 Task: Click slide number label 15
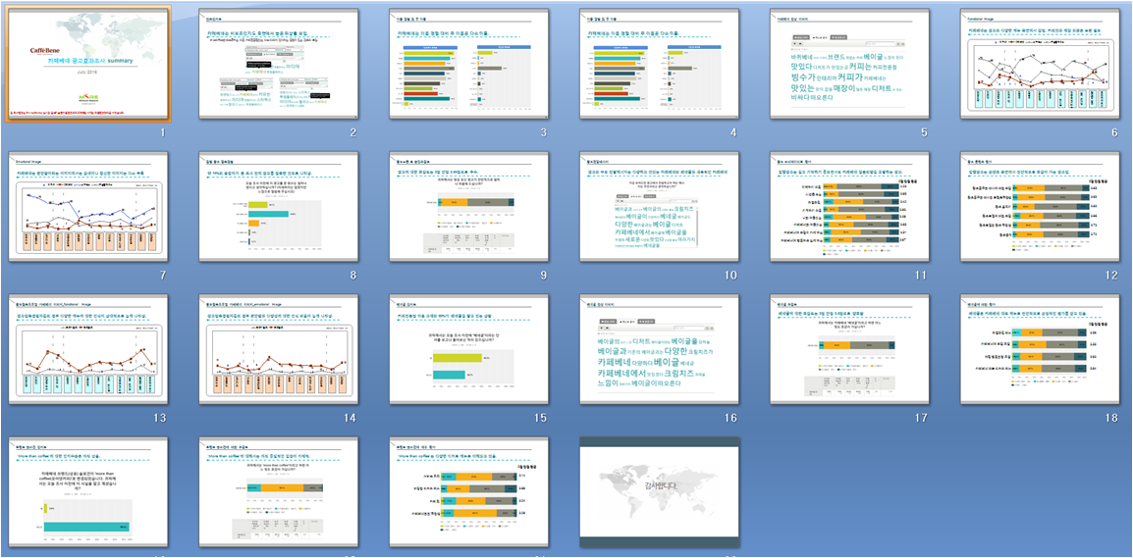point(540,418)
